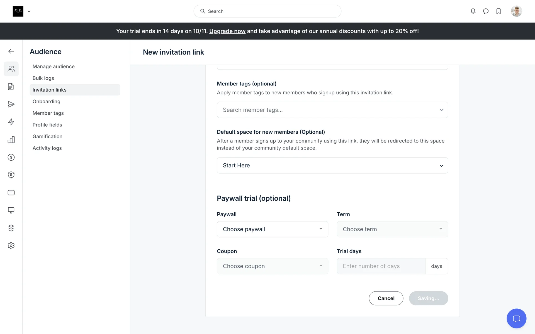Expand community switcher chevron beside logo
The image size is (535, 334).
pos(29,11)
